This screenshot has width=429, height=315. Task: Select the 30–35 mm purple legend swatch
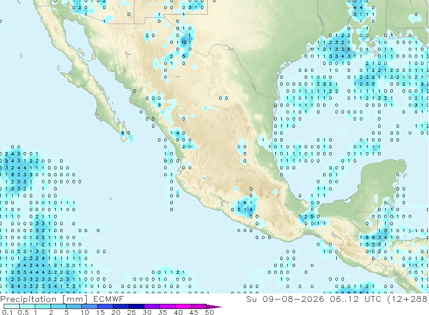coord(152,306)
